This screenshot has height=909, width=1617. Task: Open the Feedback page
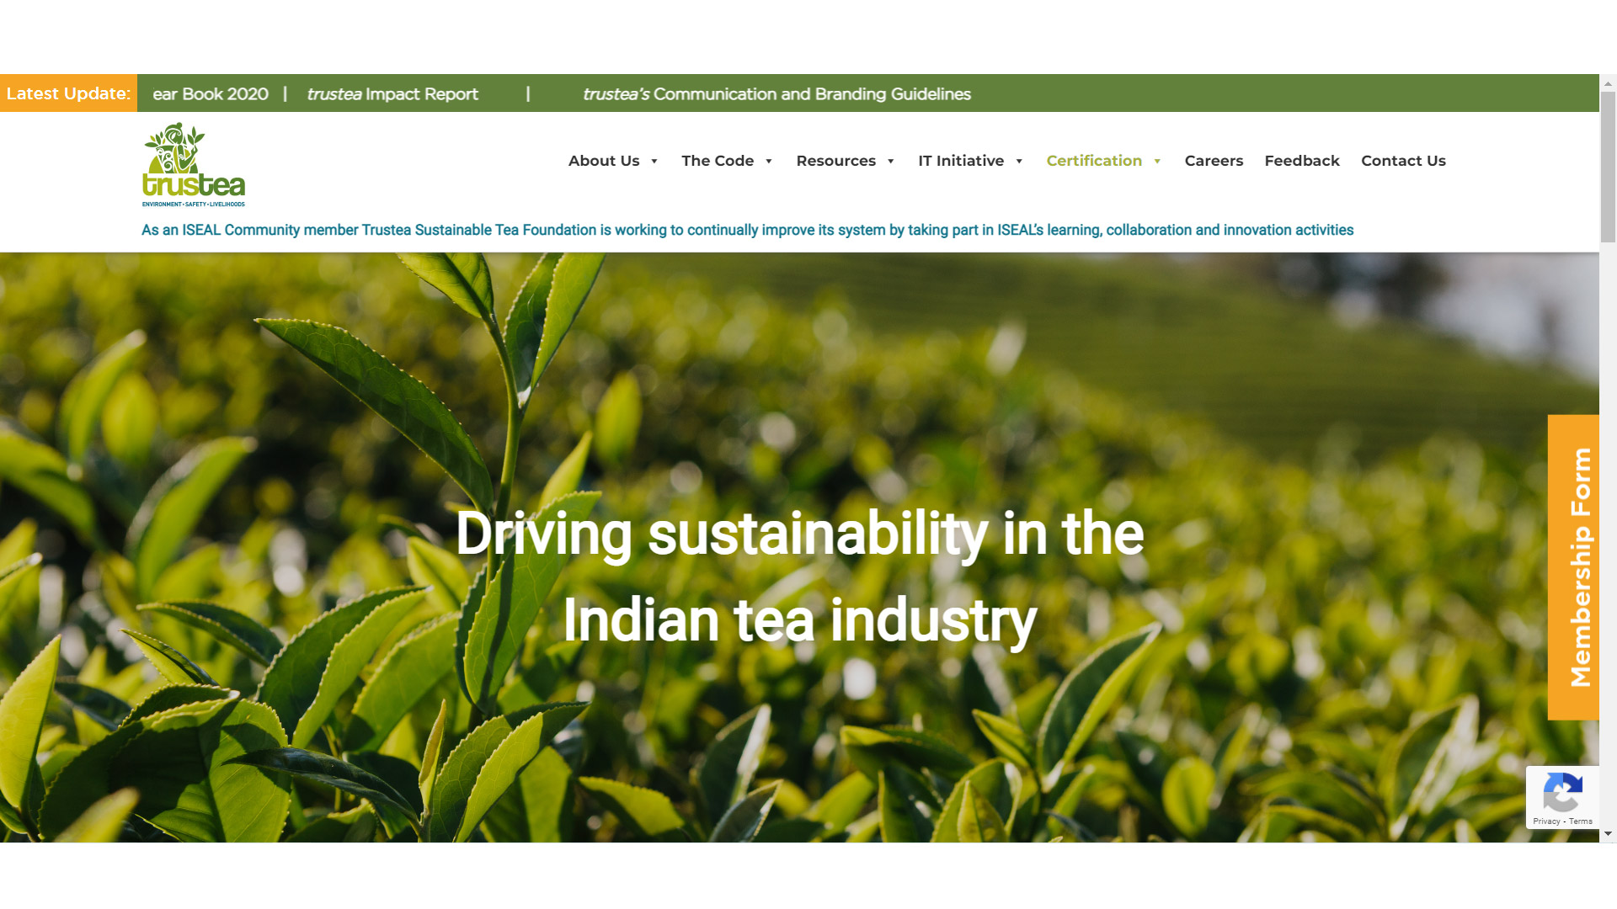click(x=1302, y=161)
